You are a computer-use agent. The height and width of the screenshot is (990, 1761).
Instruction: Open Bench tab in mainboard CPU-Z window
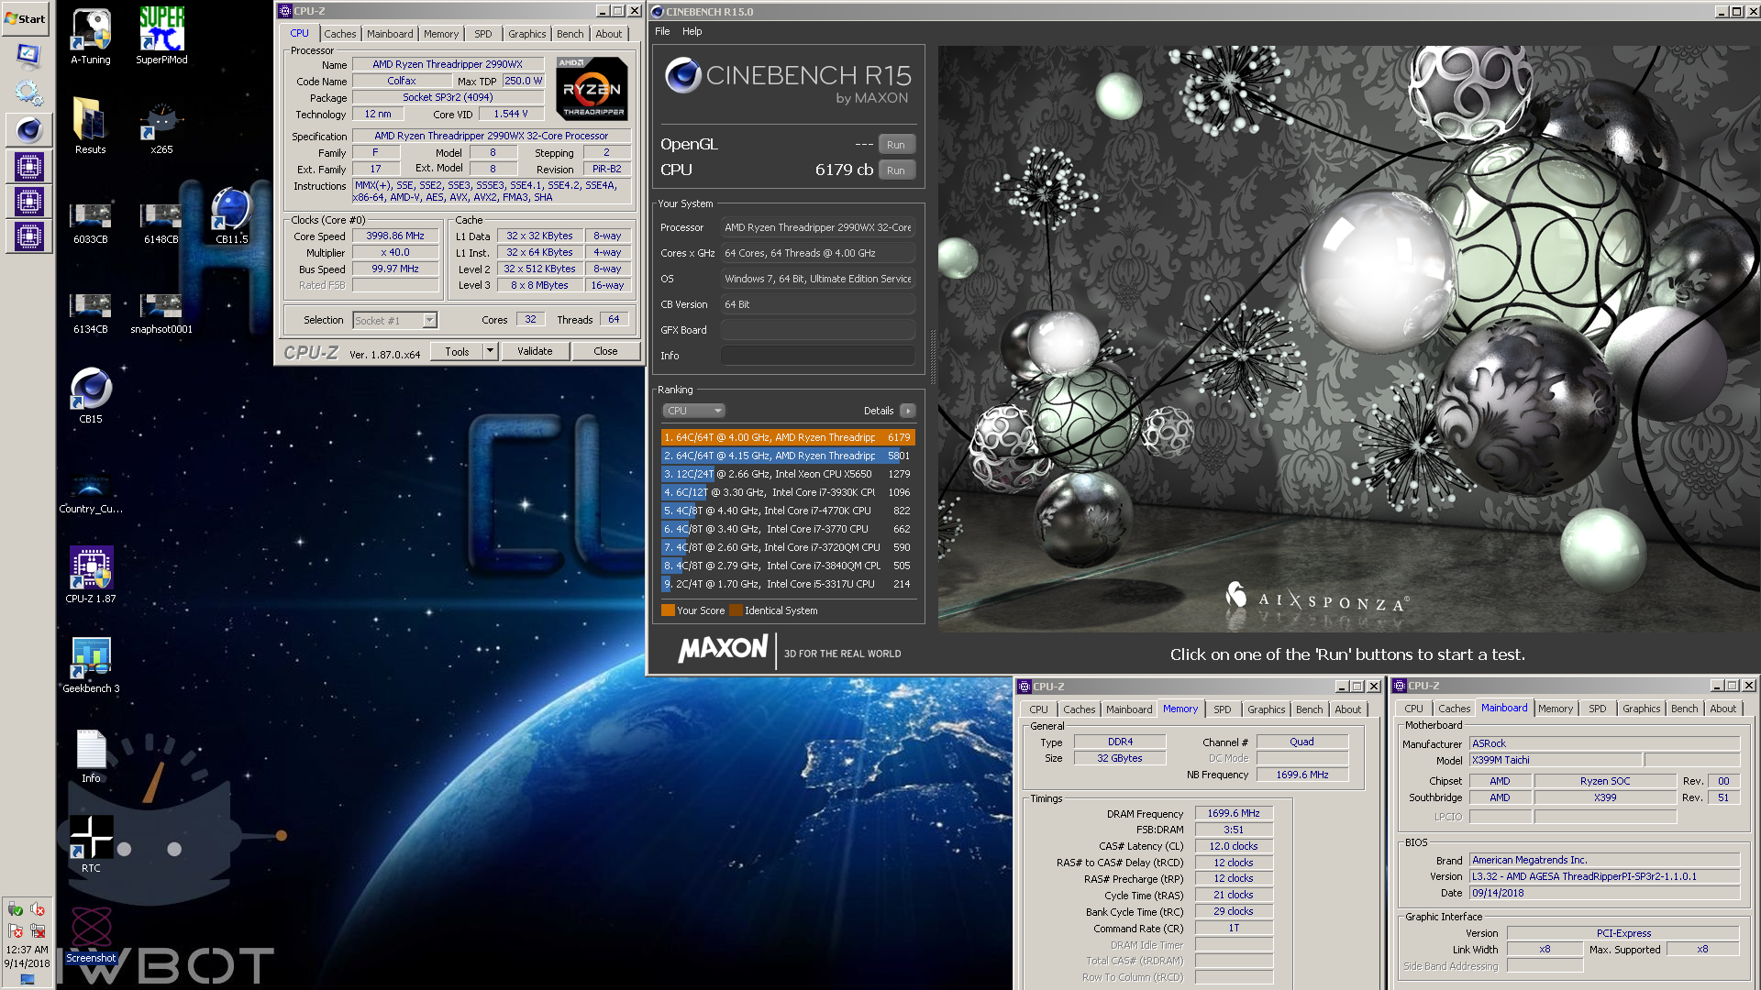1685,709
